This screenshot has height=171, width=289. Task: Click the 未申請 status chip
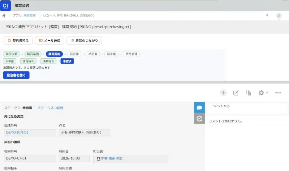[x=10, y=61]
